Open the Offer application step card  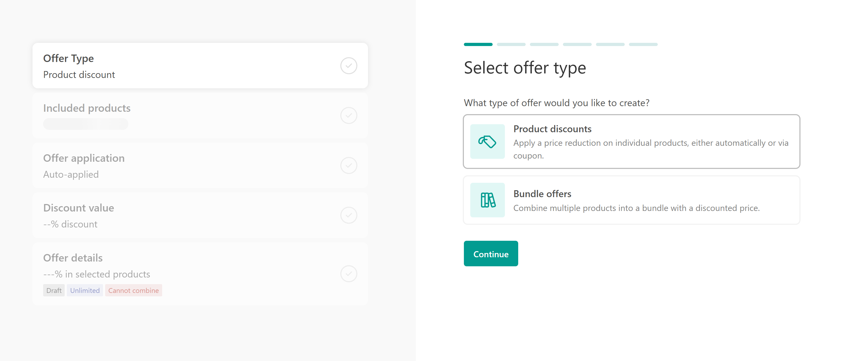click(x=185, y=165)
